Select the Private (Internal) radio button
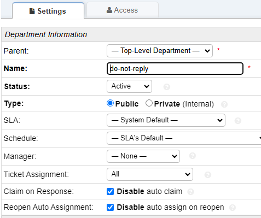Viewport: 261px width, 218px height. coord(149,103)
